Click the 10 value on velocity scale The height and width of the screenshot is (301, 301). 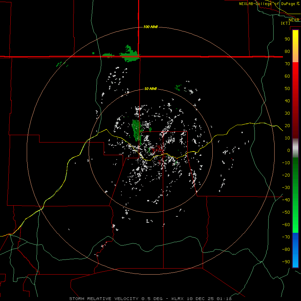point(287,138)
